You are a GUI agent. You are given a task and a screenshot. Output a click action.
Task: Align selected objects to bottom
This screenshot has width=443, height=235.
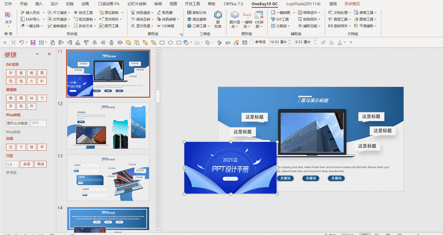[78, 43]
